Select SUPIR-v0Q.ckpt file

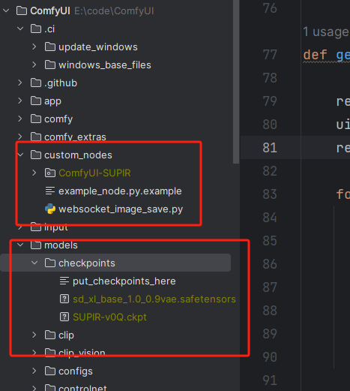tap(109, 317)
